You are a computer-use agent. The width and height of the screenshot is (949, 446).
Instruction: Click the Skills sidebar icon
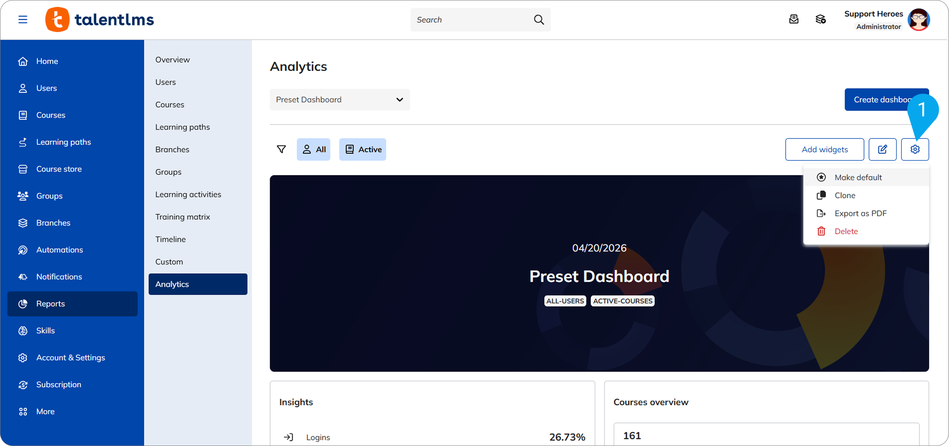pyautogui.click(x=23, y=331)
